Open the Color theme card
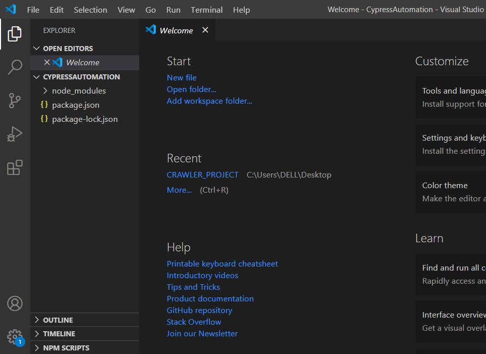This screenshot has width=486, height=354. (x=451, y=192)
